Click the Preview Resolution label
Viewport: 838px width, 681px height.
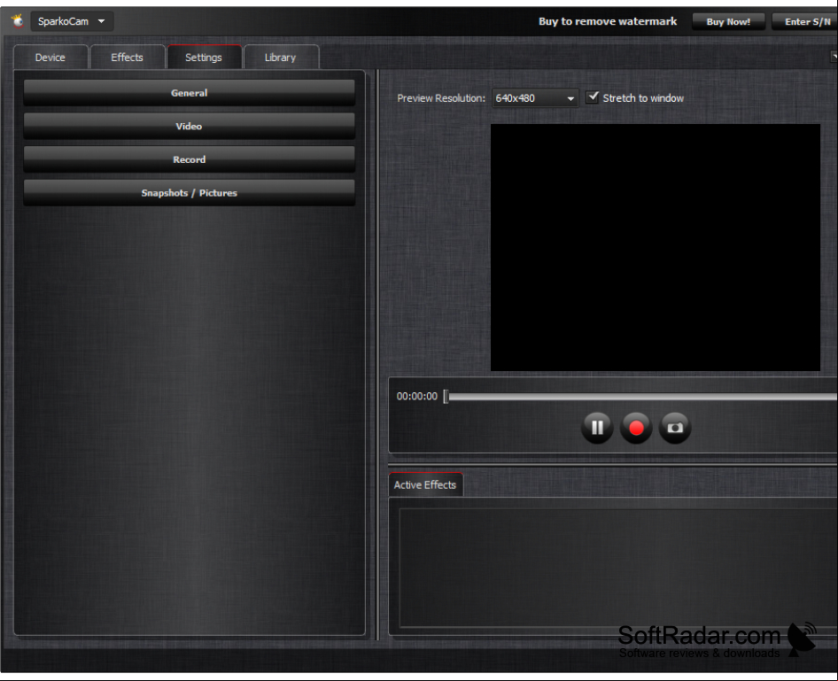(441, 98)
